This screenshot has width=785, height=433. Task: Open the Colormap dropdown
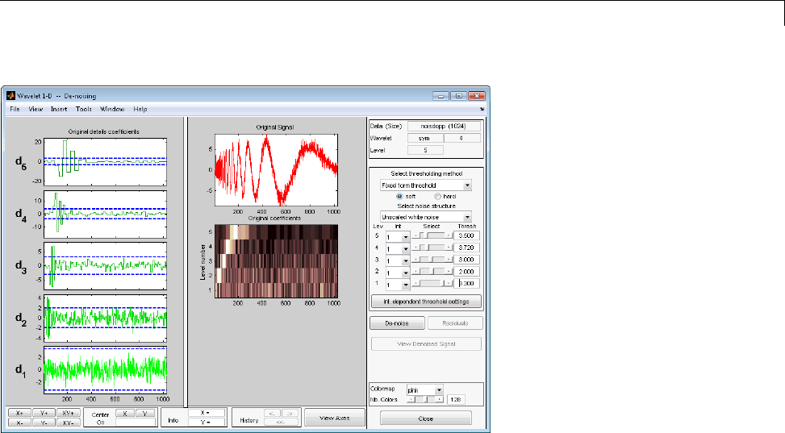click(425, 389)
